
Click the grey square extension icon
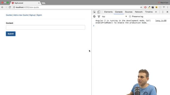coord(160,7)
